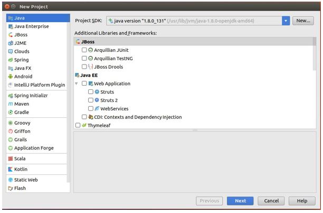The height and width of the screenshot is (213, 323).
Task: Select the Java project type icon
Action: click(11, 18)
